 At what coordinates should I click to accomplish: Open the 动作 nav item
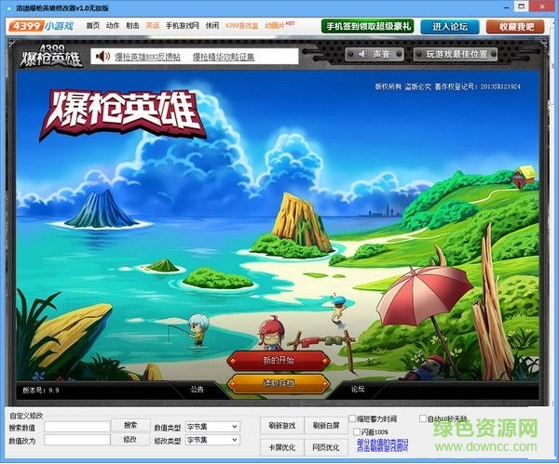pos(113,26)
